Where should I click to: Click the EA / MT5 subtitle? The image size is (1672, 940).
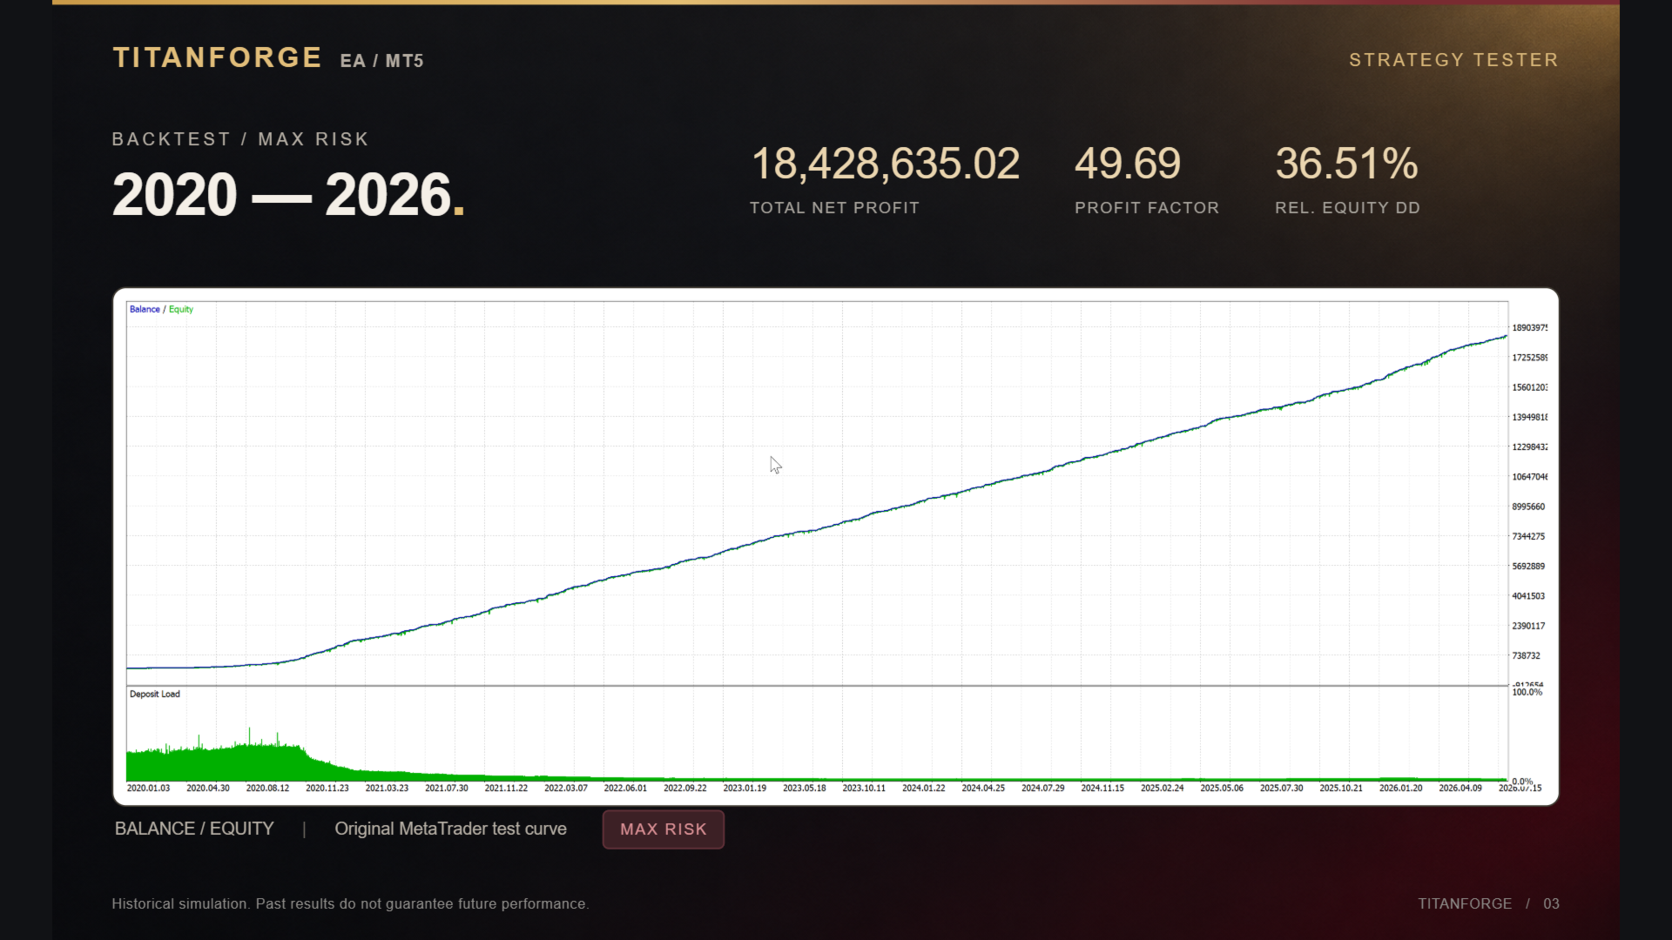click(381, 61)
